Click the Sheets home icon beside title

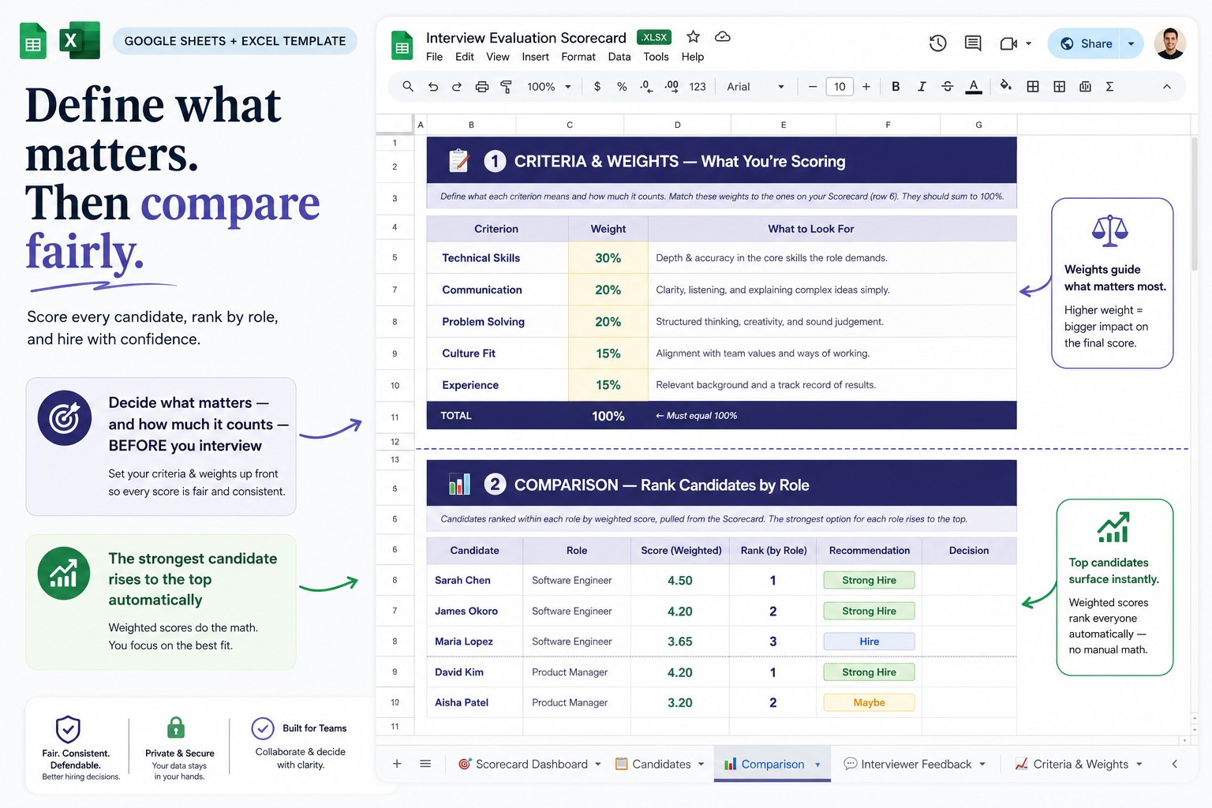click(x=402, y=46)
